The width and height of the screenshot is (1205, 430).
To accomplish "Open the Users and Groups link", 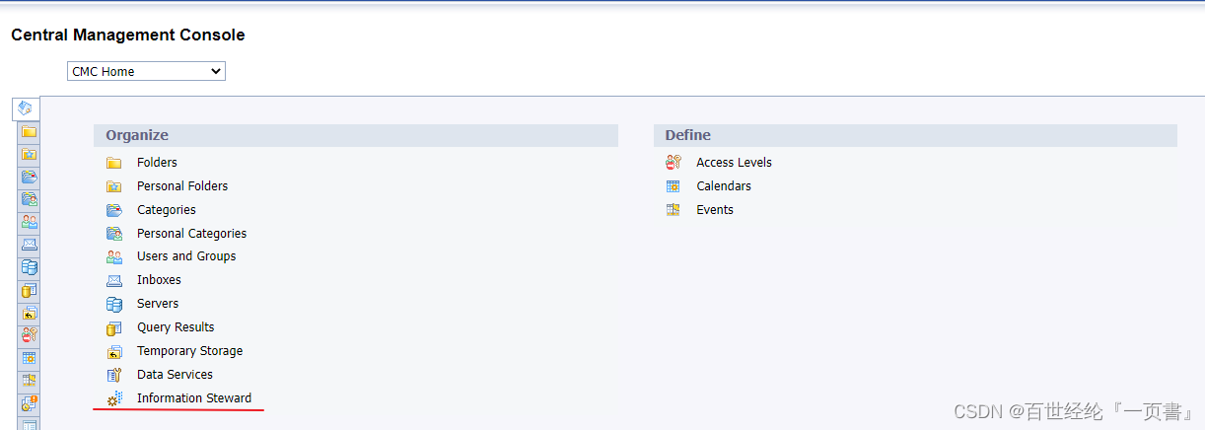I will [x=186, y=256].
